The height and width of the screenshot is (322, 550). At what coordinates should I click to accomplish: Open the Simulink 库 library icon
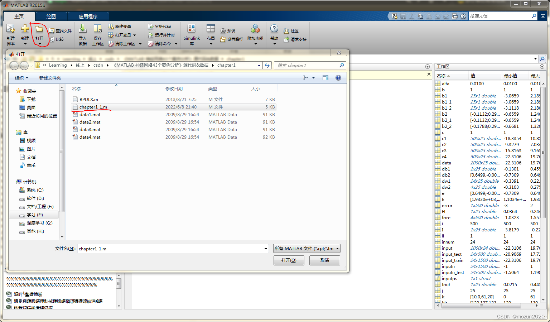click(192, 29)
